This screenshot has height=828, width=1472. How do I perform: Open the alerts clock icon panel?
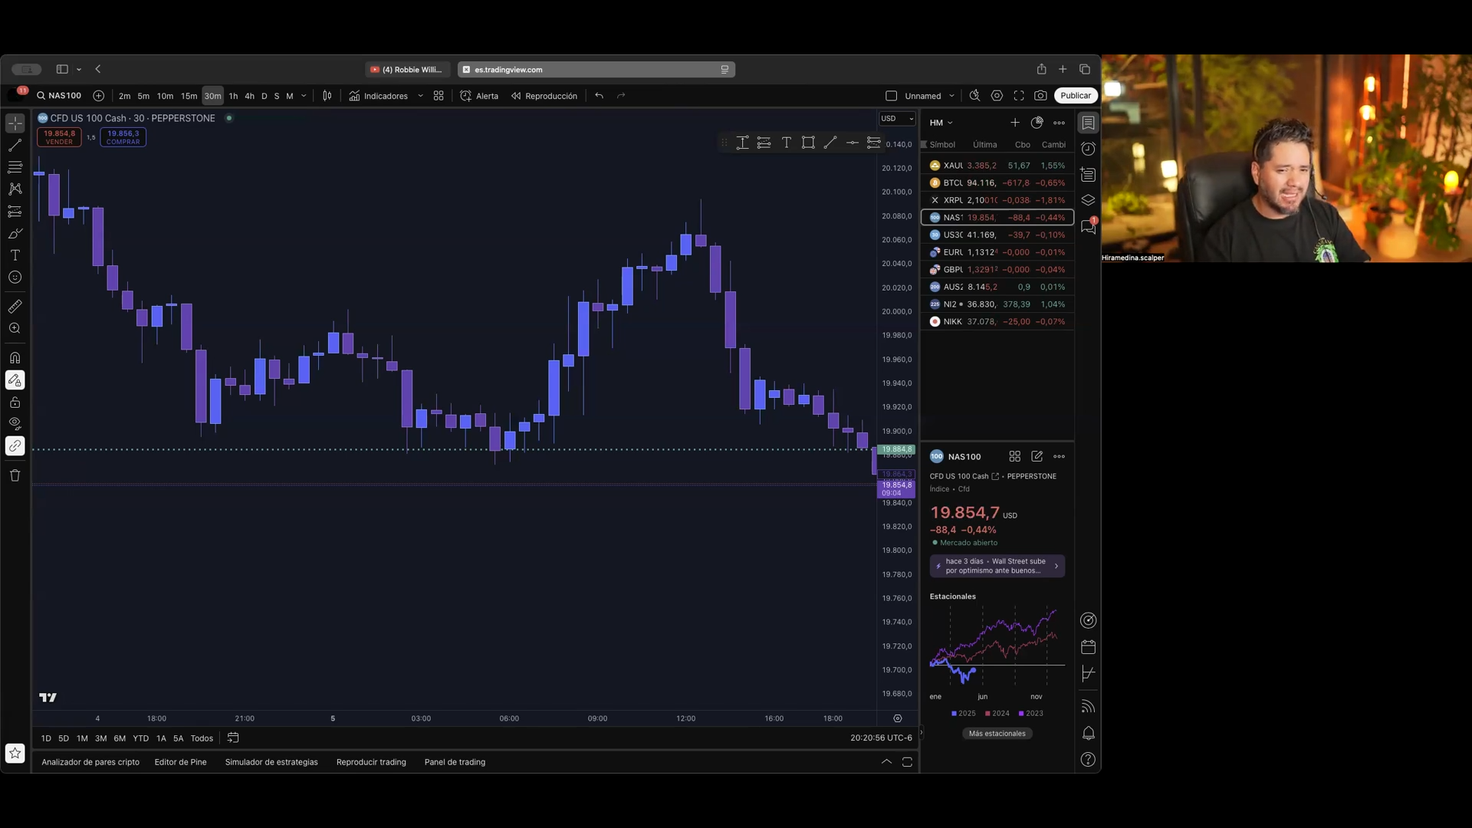point(1088,149)
